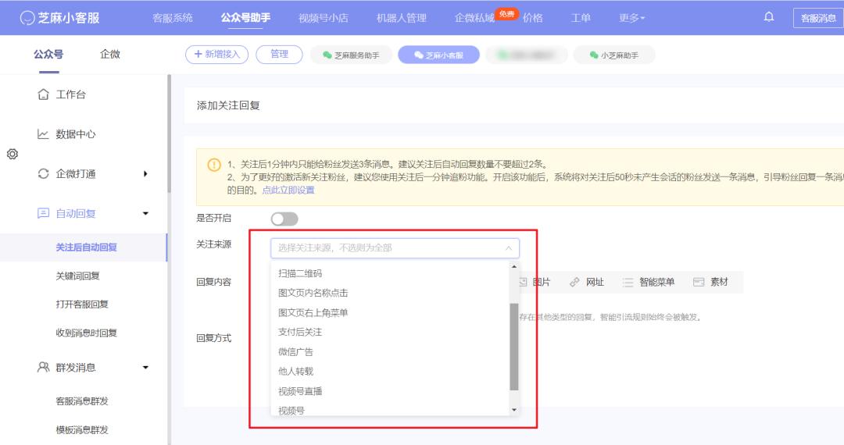
Task: Switch to 公众号助手 in top navigation
Action: (x=245, y=18)
